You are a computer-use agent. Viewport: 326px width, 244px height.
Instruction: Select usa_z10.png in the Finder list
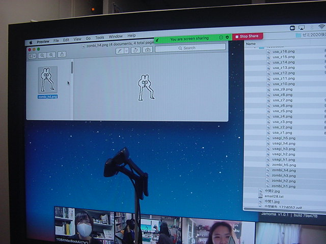point(284,84)
